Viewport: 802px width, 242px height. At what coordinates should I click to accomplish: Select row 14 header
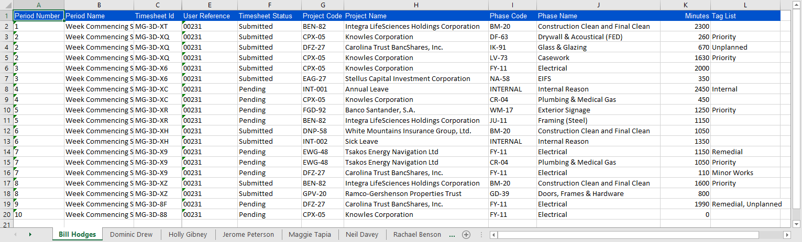click(6, 152)
